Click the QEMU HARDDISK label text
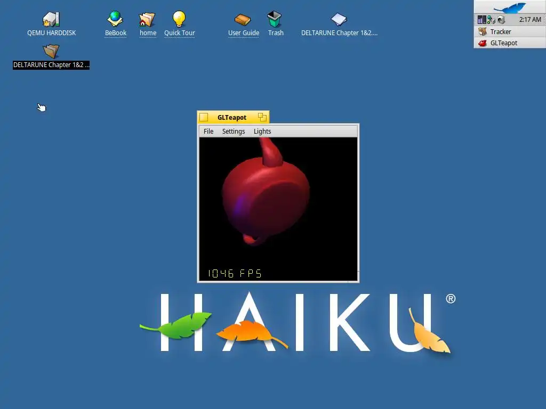 (x=52, y=32)
